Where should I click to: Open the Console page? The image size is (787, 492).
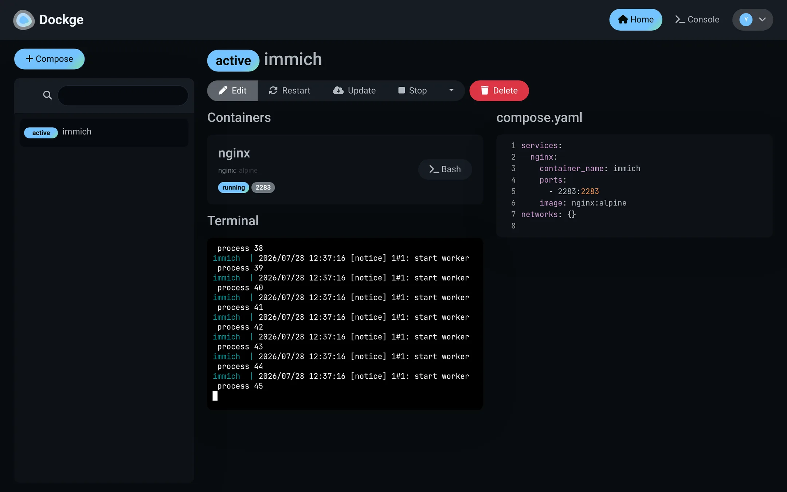(x=697, y=20)
